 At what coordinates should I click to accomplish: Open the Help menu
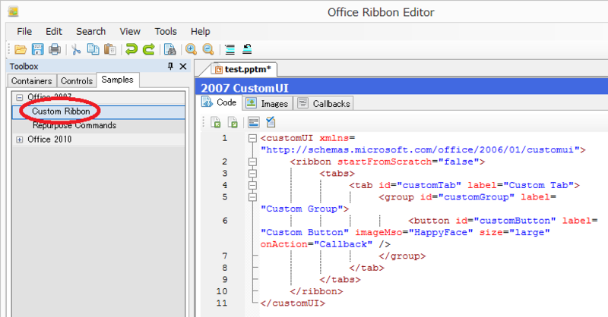pyautogui.click(x=200, y=31)
